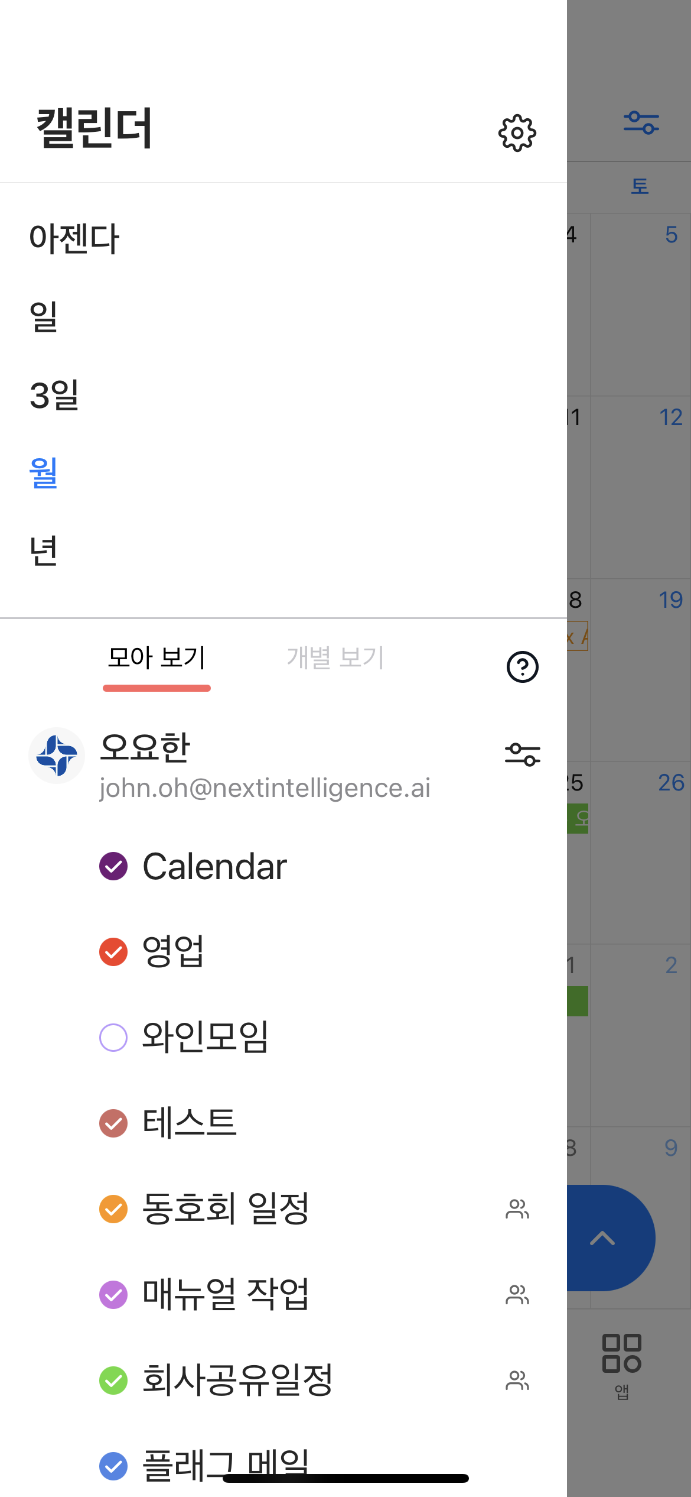Switch to the 개별 보기 tab
This screenshot has height=1497, width=691.
(x=335, y=658)
